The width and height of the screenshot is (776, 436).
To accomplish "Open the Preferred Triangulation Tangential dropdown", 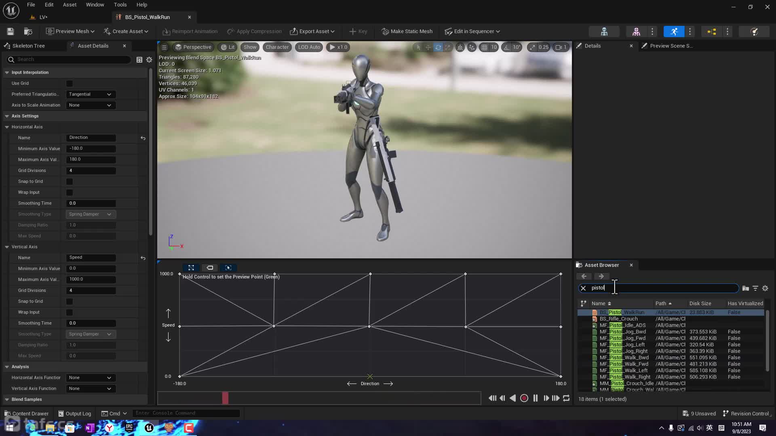I will click(x=91, y=94).
